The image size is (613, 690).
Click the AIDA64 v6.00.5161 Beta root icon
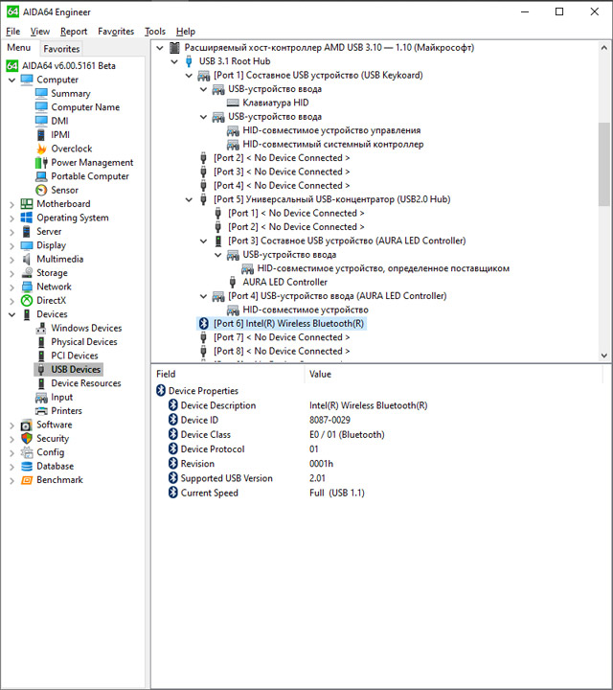point(12,65)
